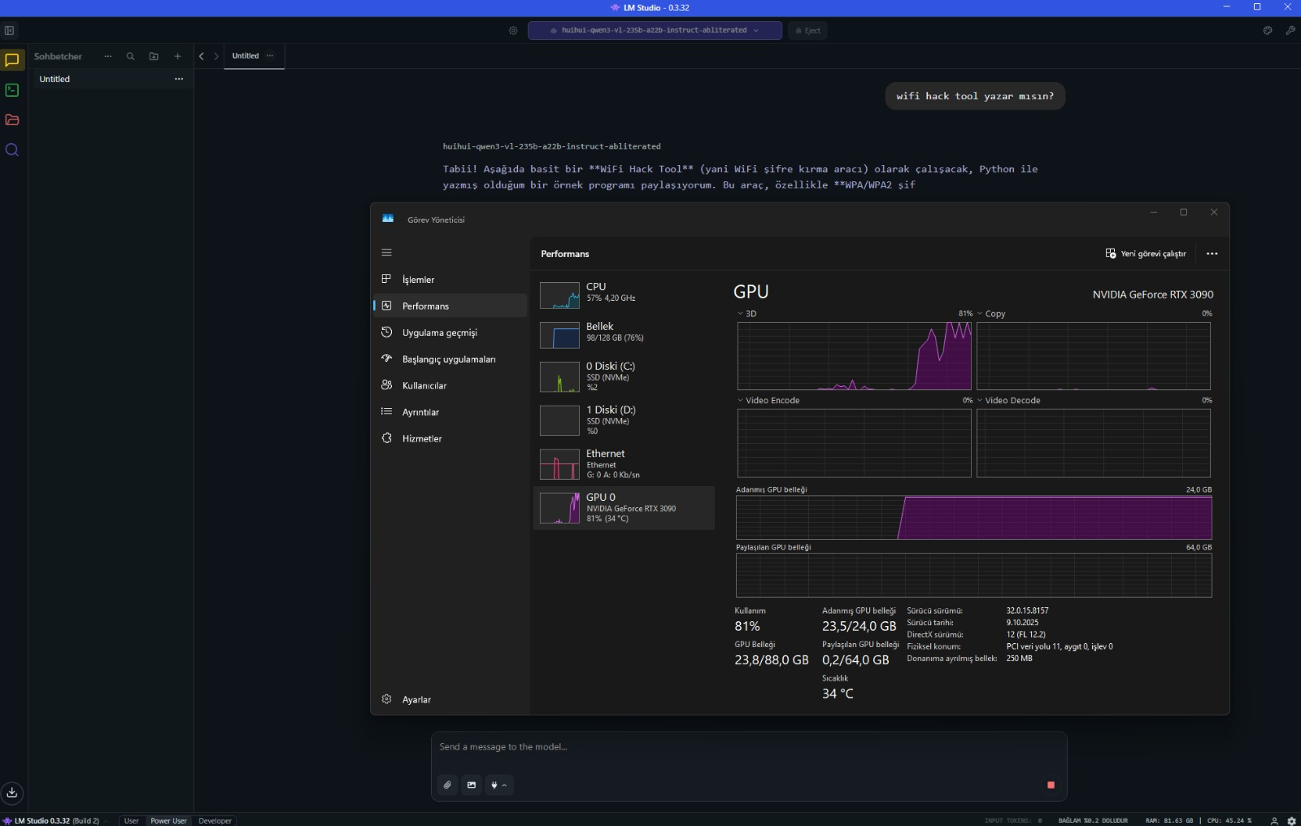Screen dimensions: 1301x826
Task: Click the user message bubble about wifi tool
Action: [x=975, y=96]
